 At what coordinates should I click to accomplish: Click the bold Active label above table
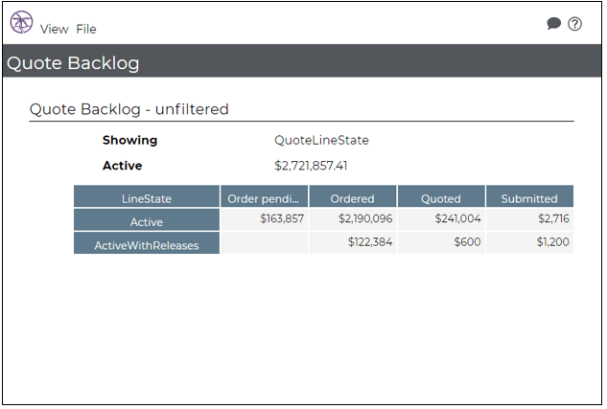[x=123, y=166]
